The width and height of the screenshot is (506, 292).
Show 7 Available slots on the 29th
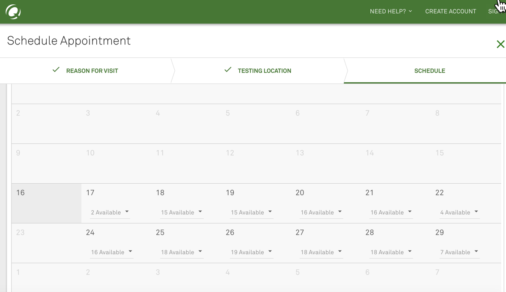pos(459,252)
